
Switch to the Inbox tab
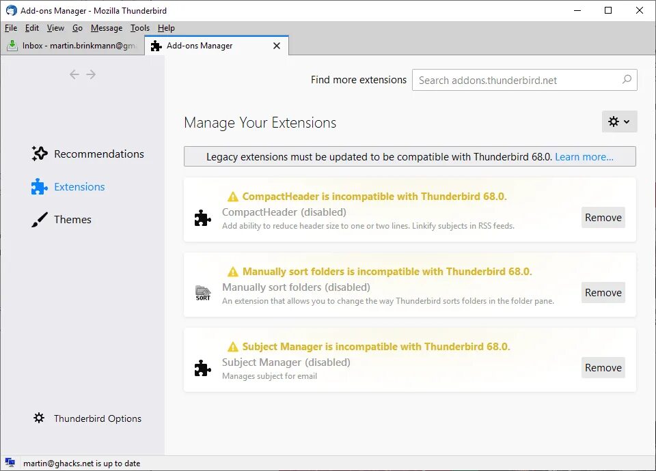[73, 46]
